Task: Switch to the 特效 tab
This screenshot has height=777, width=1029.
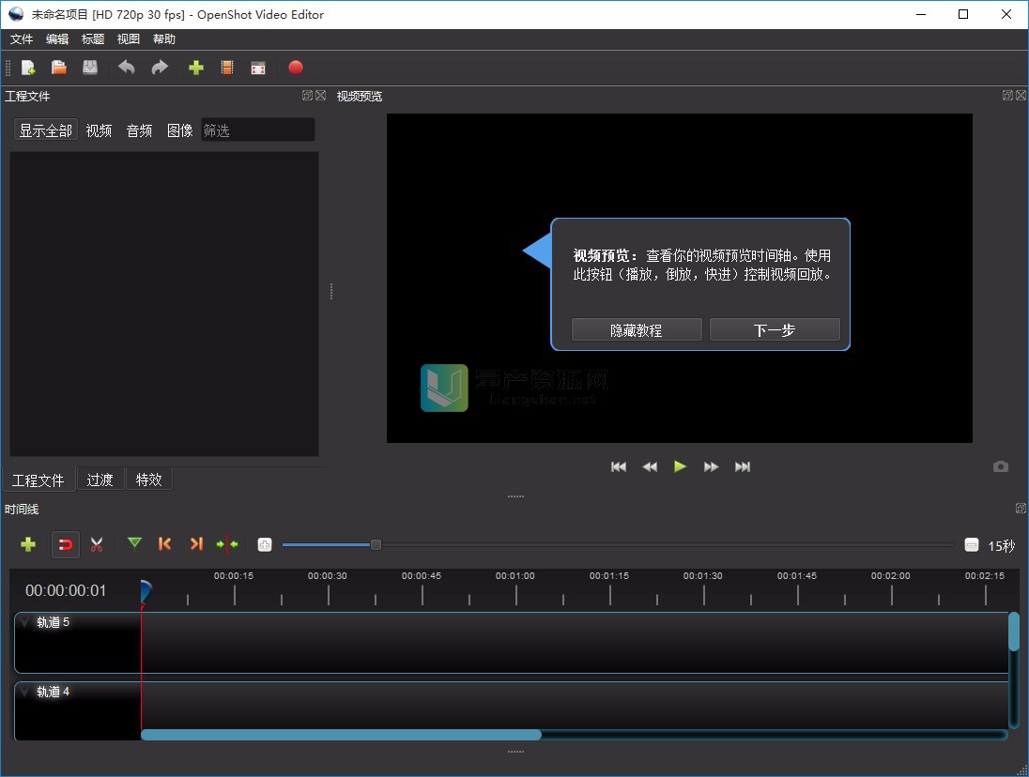Action: [x=149, y=480]
